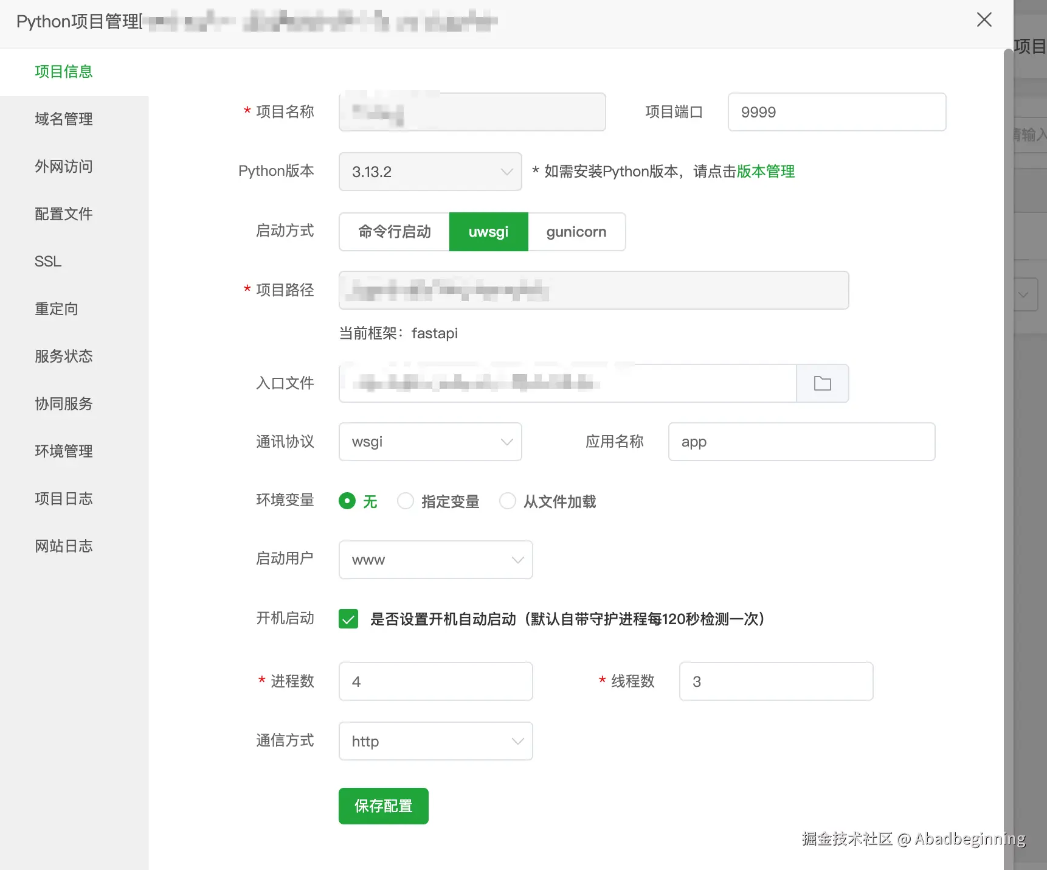
Task: Open 网站日志 tab
Action: coord(64,546)
